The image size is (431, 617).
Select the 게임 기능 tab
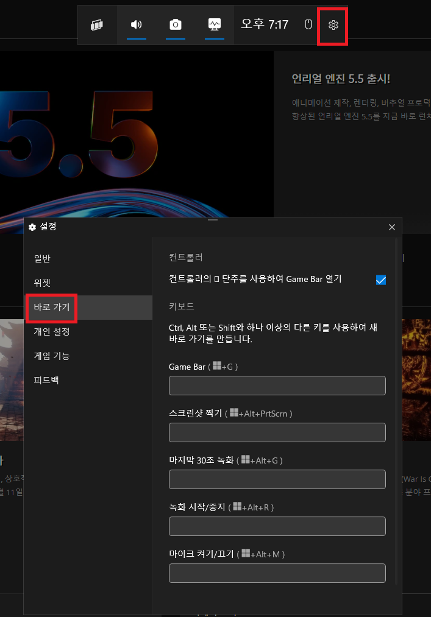pyautogui.click(x=88, y=356)
